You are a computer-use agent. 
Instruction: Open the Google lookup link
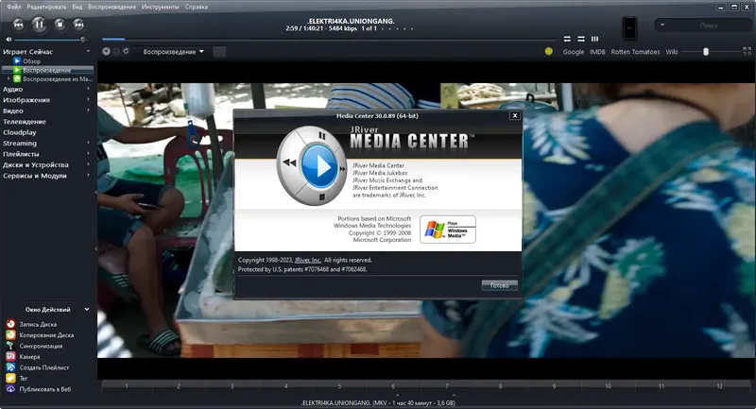574,52
